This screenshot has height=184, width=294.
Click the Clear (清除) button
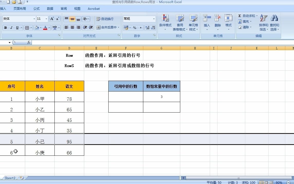click(244, 27)
